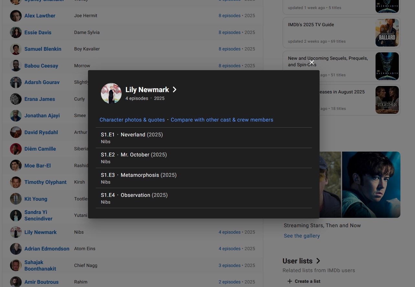Open Timothy Olyphant cast page

pyautogui.click(x=45, y=182)
